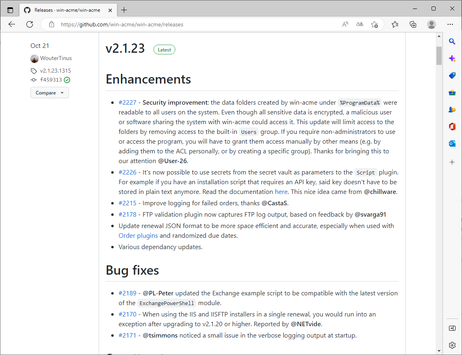The image size is (462, 355).
Task: Click the green Latest badge
Action: tap(164, 50)
